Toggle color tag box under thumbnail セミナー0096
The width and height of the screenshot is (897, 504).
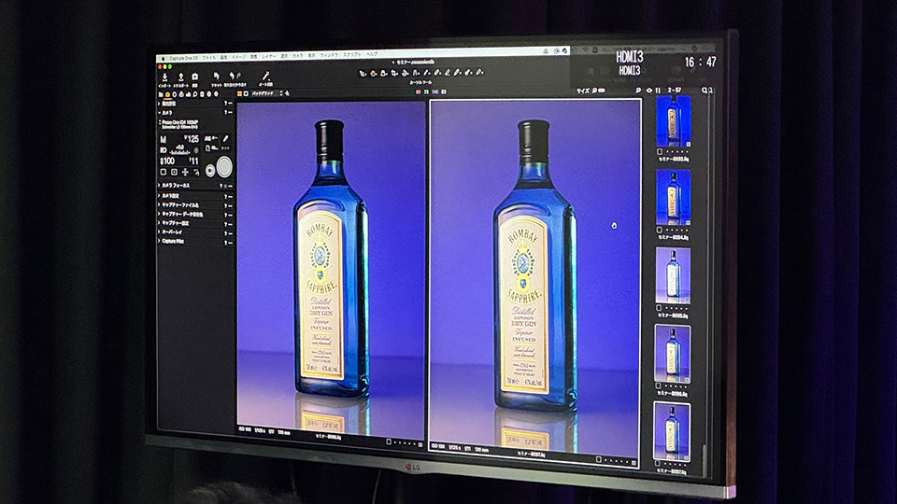[x=658, y=386]
